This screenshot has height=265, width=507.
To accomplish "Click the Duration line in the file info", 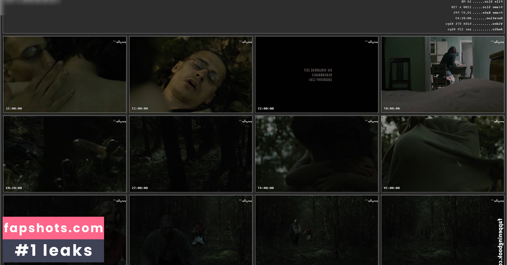I will [x=479, y=18].
